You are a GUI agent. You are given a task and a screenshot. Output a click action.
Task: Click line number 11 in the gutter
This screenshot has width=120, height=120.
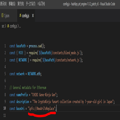coord(4,115)
